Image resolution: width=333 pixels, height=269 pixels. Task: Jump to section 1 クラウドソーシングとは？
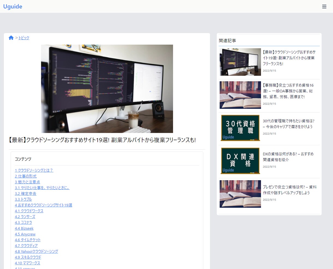tap(34, 170)
